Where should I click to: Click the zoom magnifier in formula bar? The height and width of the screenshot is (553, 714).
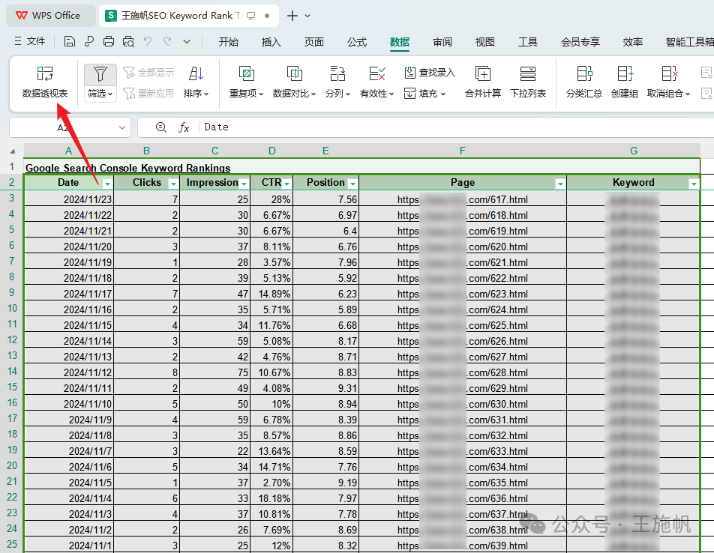point(160,127)
